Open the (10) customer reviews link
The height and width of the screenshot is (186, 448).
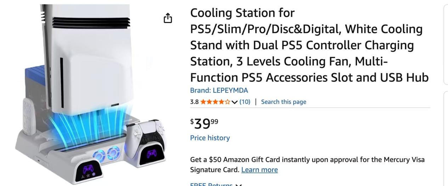tap(245, 102)
